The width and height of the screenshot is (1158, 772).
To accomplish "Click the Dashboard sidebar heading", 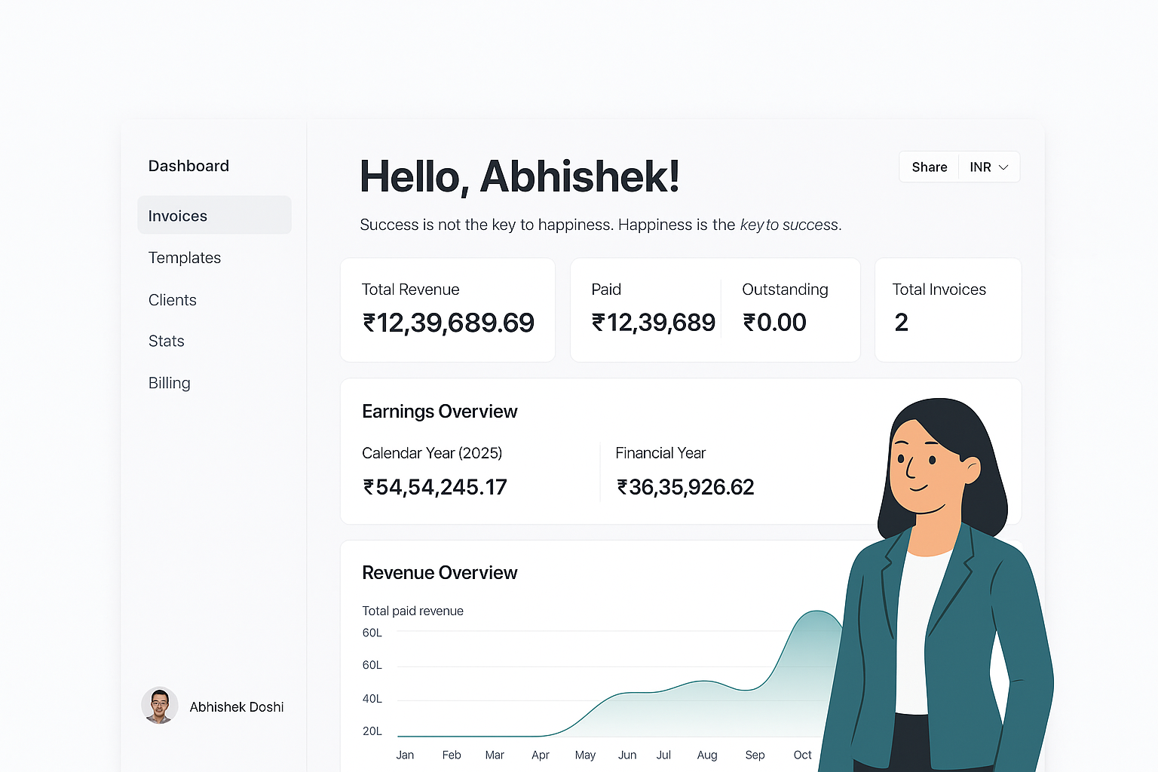I will pyautogui.click(x=188, y=166).
